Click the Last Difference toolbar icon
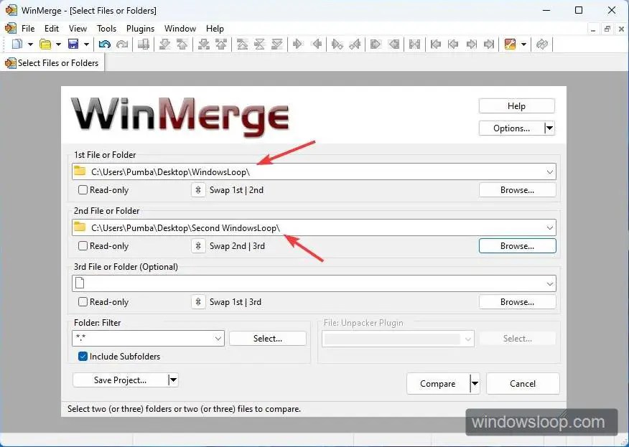Image resolution: width=629 pixels, height=447 pixels. click(277, 44)
